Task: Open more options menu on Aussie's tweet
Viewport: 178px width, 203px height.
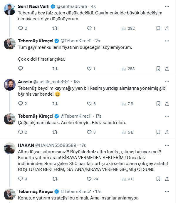Action: (x=167, y=81)
